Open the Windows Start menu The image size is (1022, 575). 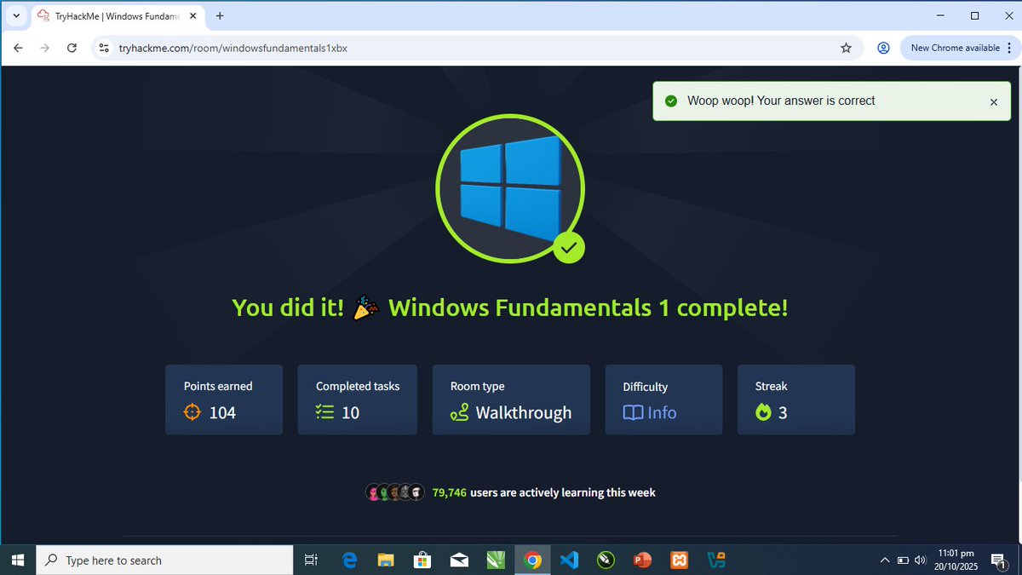[18, 560]
